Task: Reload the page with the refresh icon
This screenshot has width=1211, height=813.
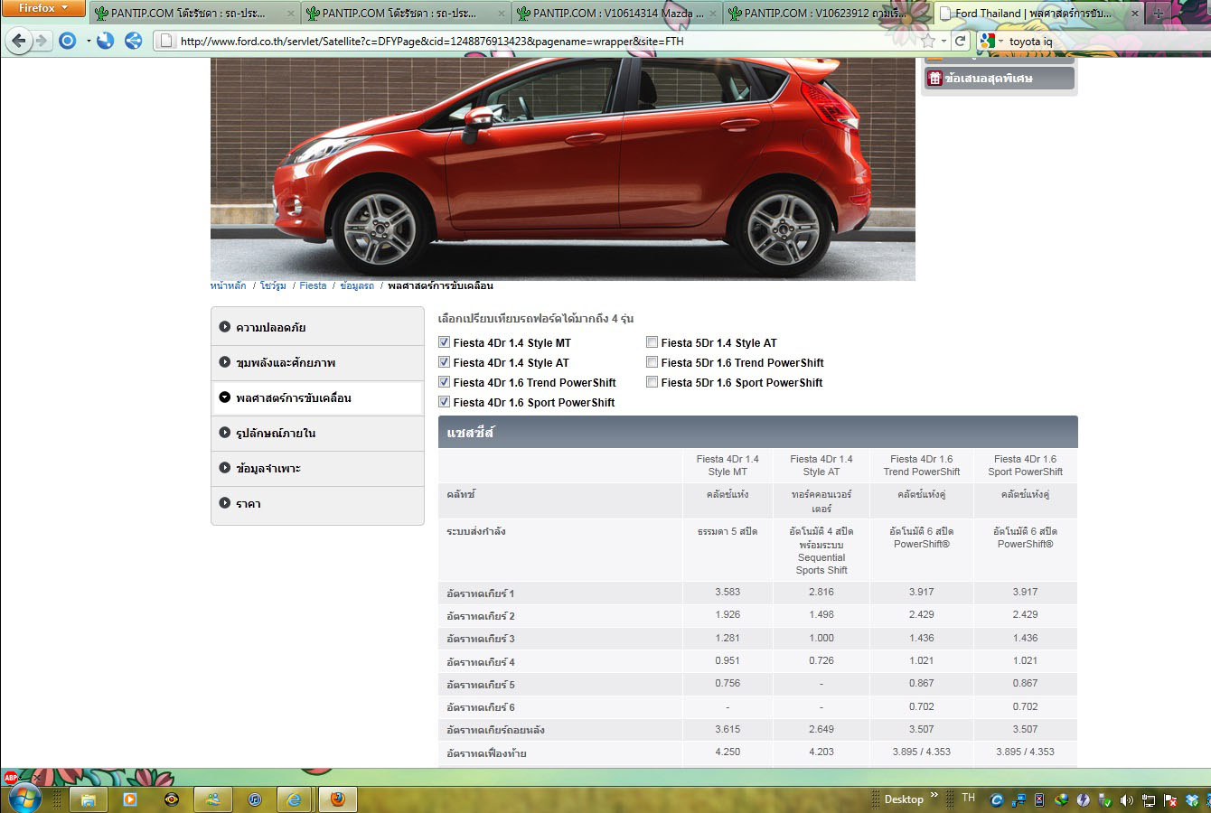Action: [961, 41]
